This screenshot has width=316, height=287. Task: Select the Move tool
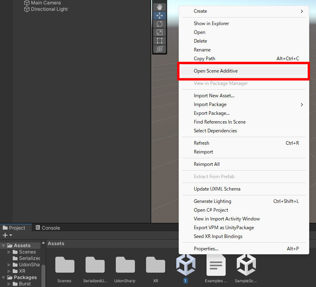coord(160,16)
